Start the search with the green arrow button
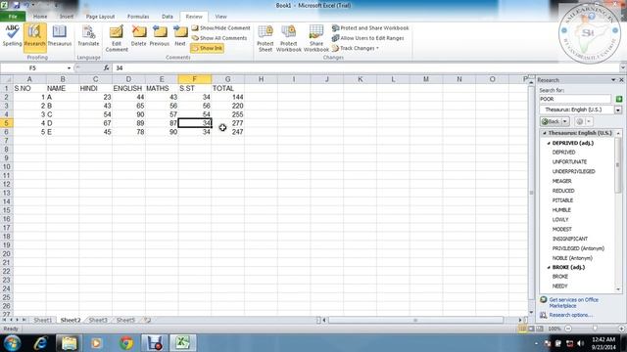 pyautogui.click(x=619, y=99)
